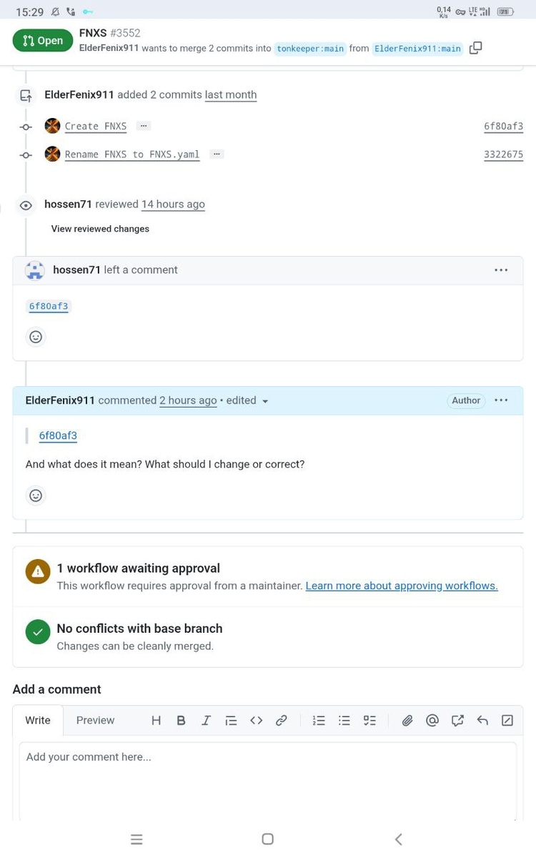This screenshot has height=858, width=536.
Task: Open the edited history dropdown arrow
Action: 265,402
